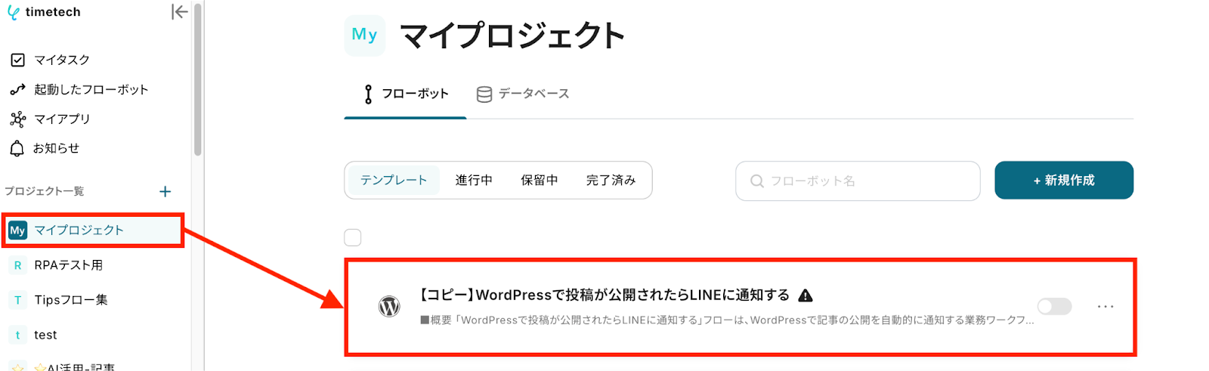Select the 進行中 filter
Screen dimensions: 1209x371
coord(474,180)
